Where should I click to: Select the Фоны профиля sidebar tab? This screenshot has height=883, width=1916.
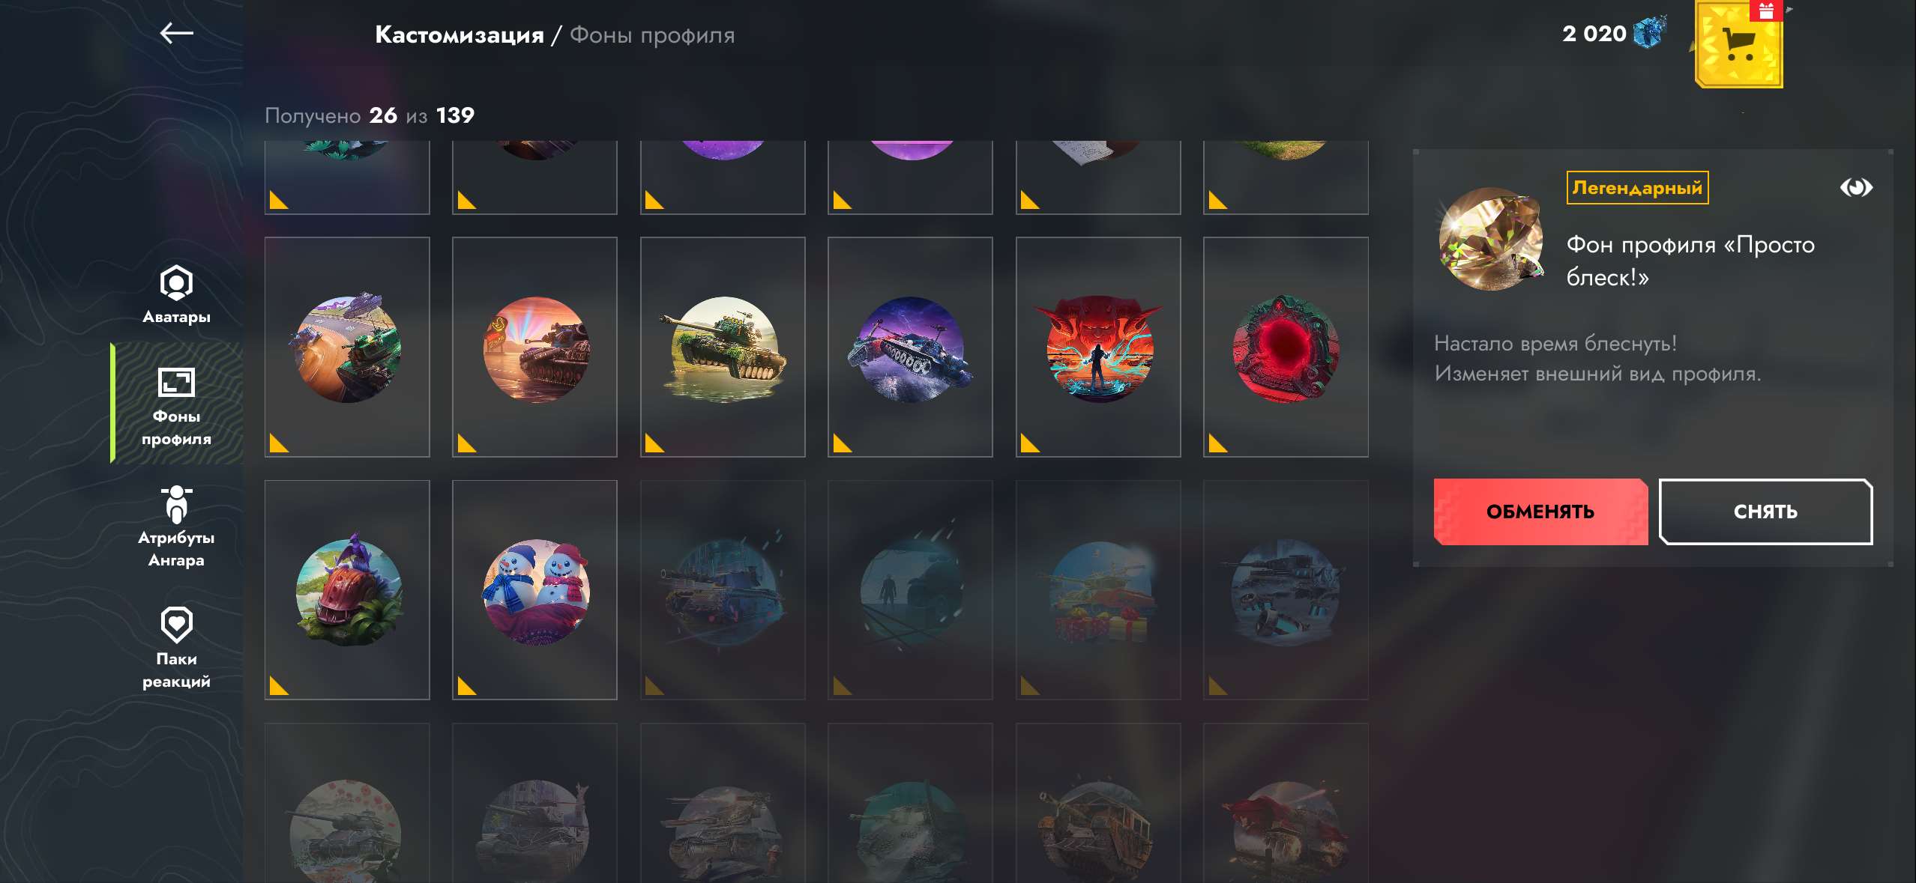tap(176, 404)
